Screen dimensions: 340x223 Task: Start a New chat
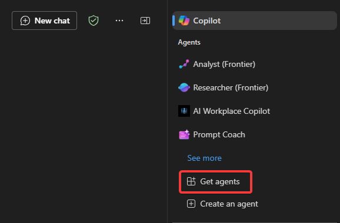pos(45,21)
